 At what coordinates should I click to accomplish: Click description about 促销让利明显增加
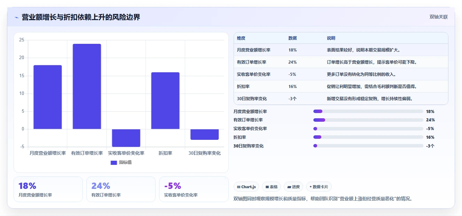372,87
